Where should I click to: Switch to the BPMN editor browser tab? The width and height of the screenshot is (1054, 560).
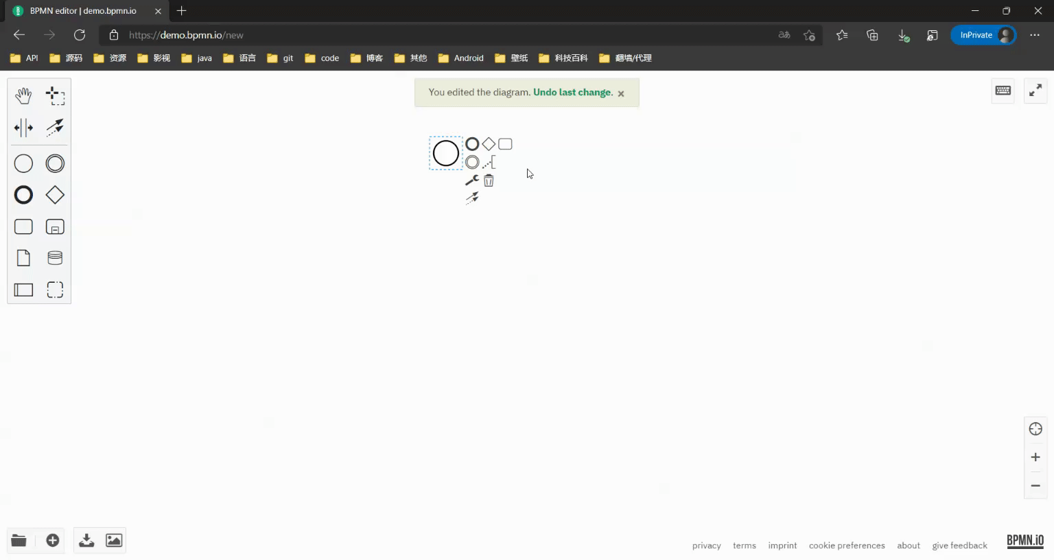click(82, 10)
